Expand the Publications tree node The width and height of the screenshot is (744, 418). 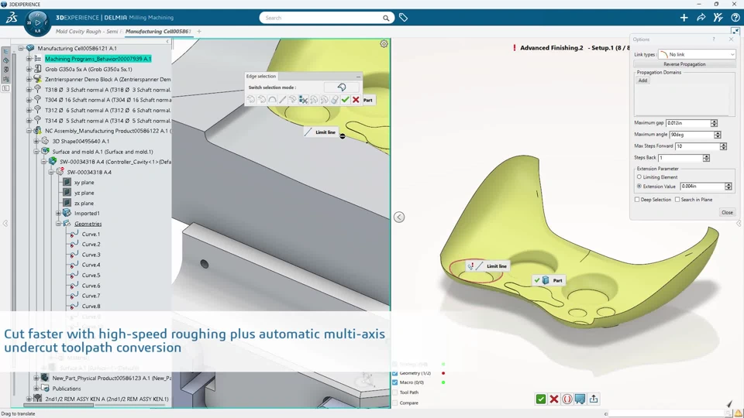pyautogui.click(x=36, y=389)
